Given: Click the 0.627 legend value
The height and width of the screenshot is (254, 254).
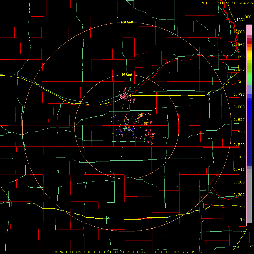Looking at the screenshot, I should (x=239, y=120).
